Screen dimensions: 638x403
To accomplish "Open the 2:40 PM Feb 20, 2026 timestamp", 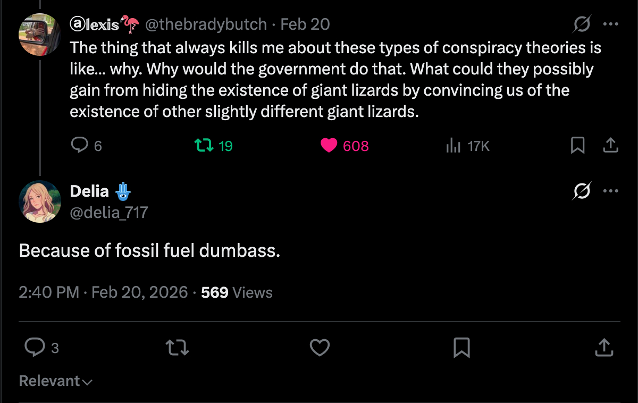I will tap(103, 292).
